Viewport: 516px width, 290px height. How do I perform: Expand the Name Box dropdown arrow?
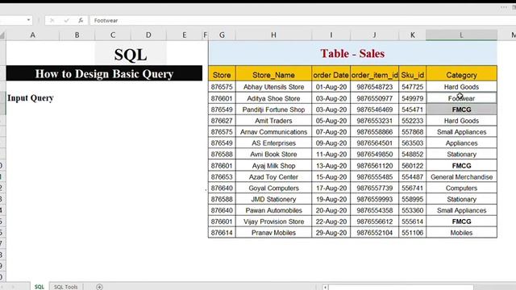[x=29, y=20]
